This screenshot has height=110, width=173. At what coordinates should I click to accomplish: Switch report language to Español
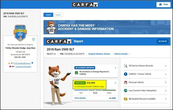pyautogui.click(x=58, y=15)
